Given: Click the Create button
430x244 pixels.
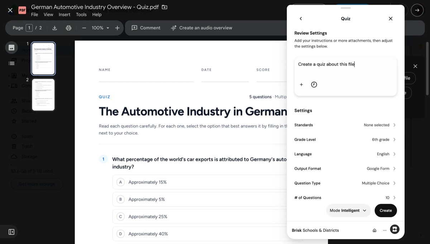Looking at the screenshot, I should tap(386, 211).
